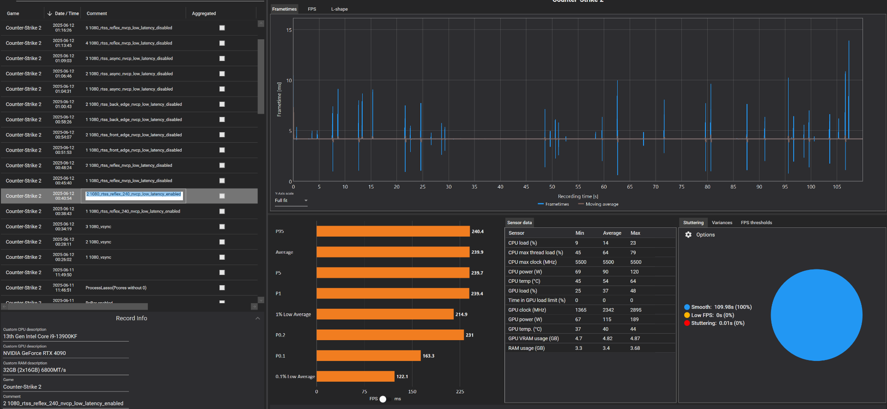Check Aggregated box for 3 1080_vsync row

pos(222,226)
